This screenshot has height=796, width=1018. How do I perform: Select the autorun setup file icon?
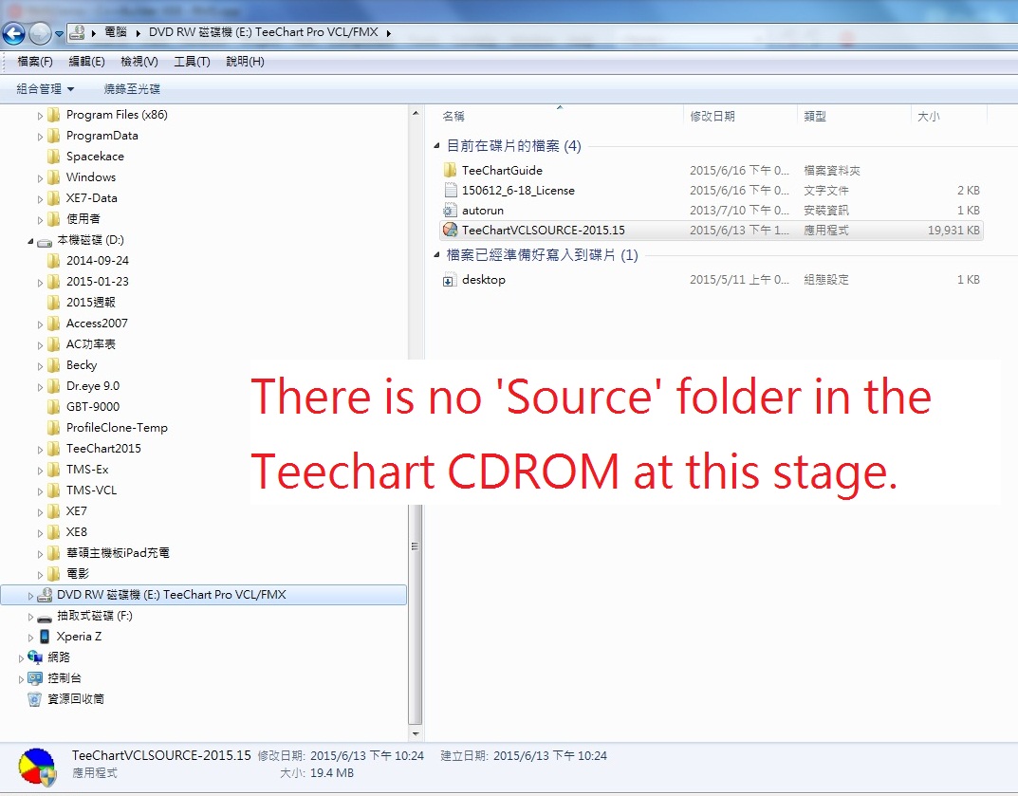[450, 211]
